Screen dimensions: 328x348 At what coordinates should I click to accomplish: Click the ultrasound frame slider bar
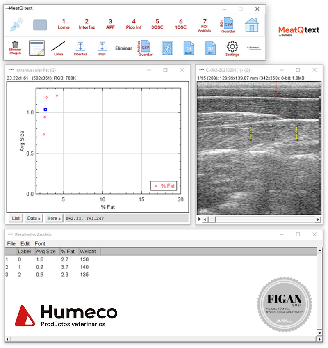pyautogui.click(x=262, y=220)
